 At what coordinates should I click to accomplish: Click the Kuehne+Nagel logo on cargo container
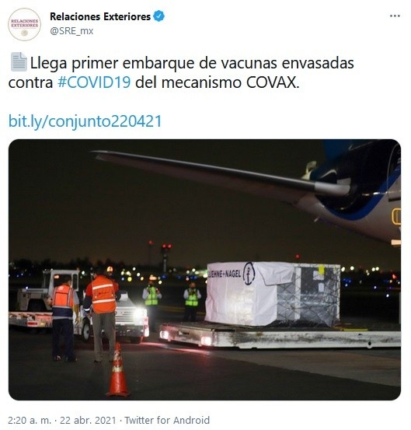tap(249, 273)
